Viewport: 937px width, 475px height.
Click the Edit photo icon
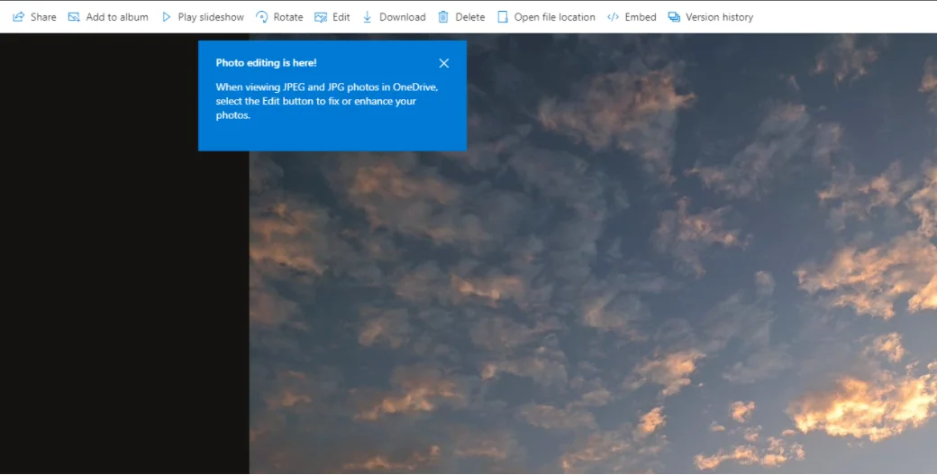(x=321, y=17)
